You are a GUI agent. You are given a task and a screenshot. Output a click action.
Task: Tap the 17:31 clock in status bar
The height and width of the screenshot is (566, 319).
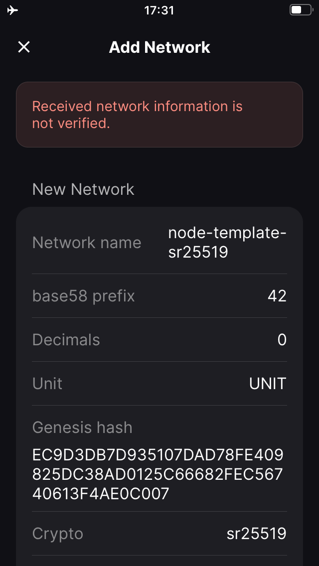pyautogui.click(x=159, y=10)
